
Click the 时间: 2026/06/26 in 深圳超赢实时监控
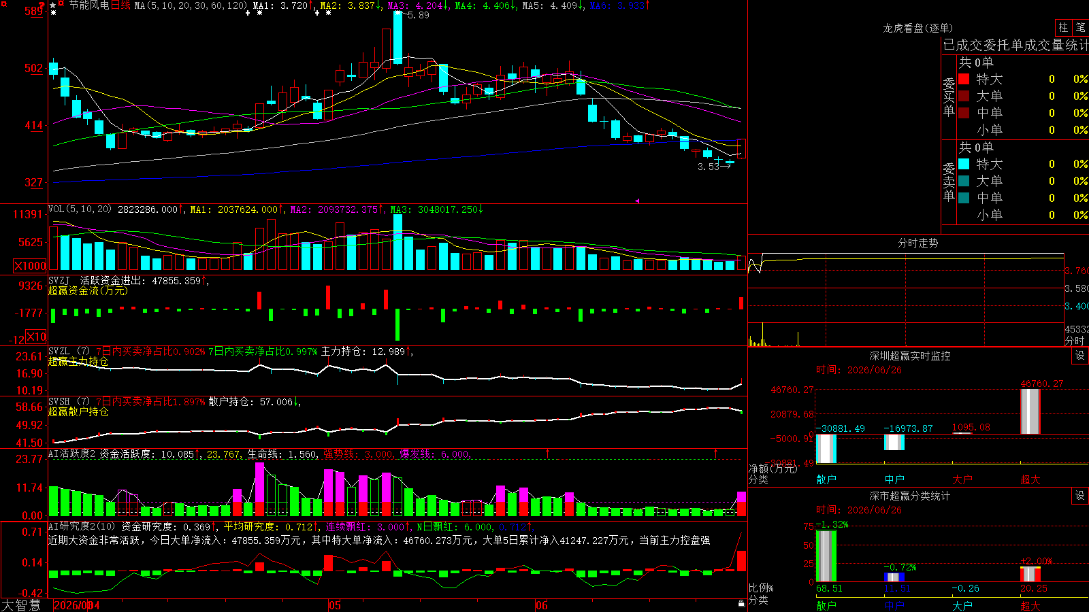pyautogui.click(x=859, y=370)
